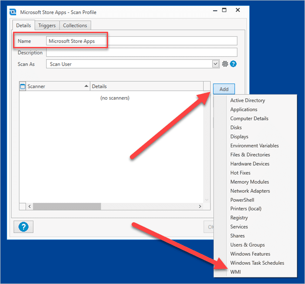Click the column chooser icon beside Scanner header
This screenshot has height=284, width=305.
pyautogui.click(x=23, y=87)
